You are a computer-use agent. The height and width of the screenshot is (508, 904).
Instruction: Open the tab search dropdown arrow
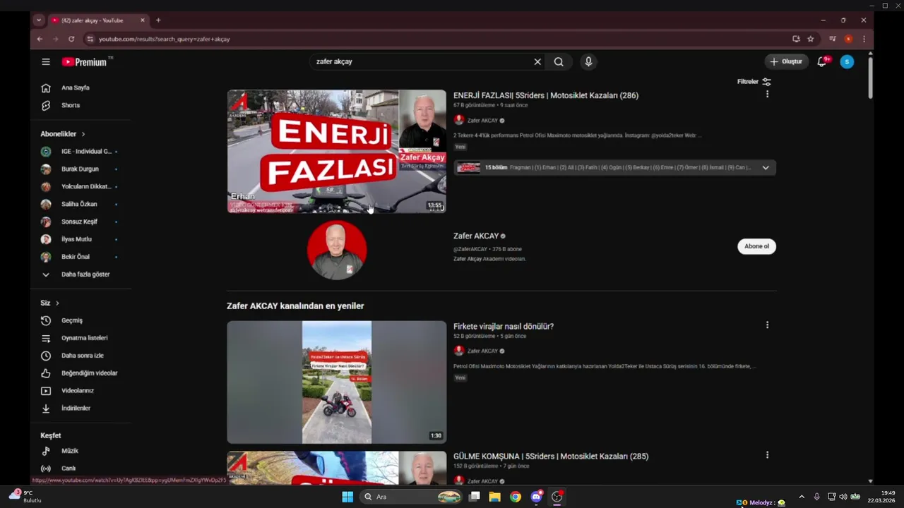[x=39, y=20]
